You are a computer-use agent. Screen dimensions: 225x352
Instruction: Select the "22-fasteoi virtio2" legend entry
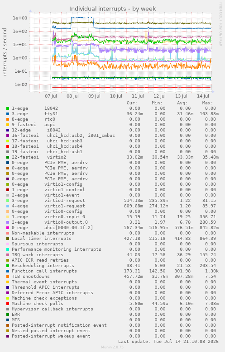(x=39, y=157)
